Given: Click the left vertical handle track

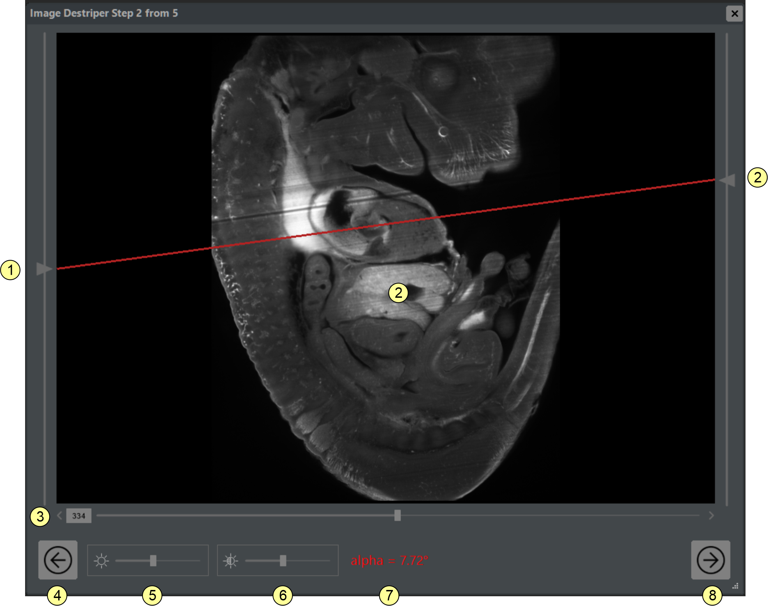Looking at the screenshot, I should (45, 142).
